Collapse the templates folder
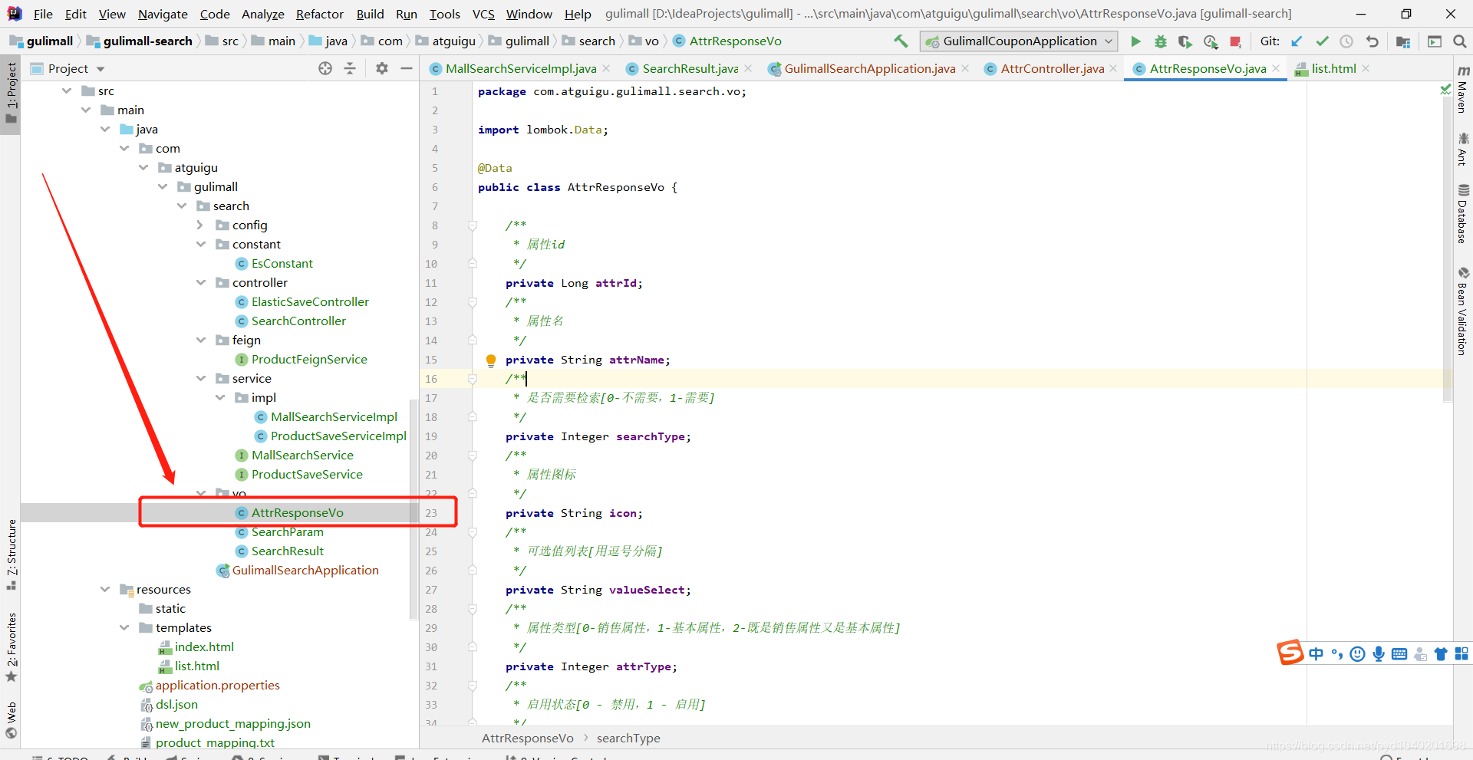Viewport: 1473px width, 760px height. tap(124, 627)
